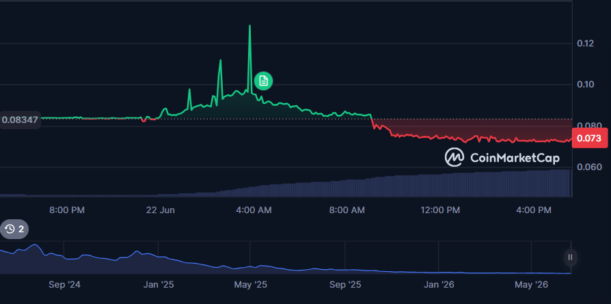Click Jan '26 on the overview timeline
Viewport: 611px width, 304px height.
[439, 285]
